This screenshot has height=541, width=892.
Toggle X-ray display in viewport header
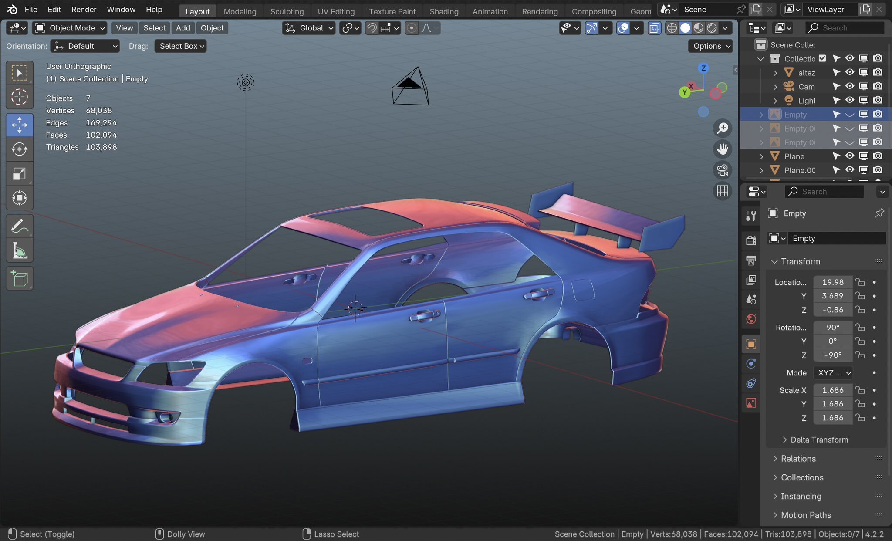[x=654, y=28]
